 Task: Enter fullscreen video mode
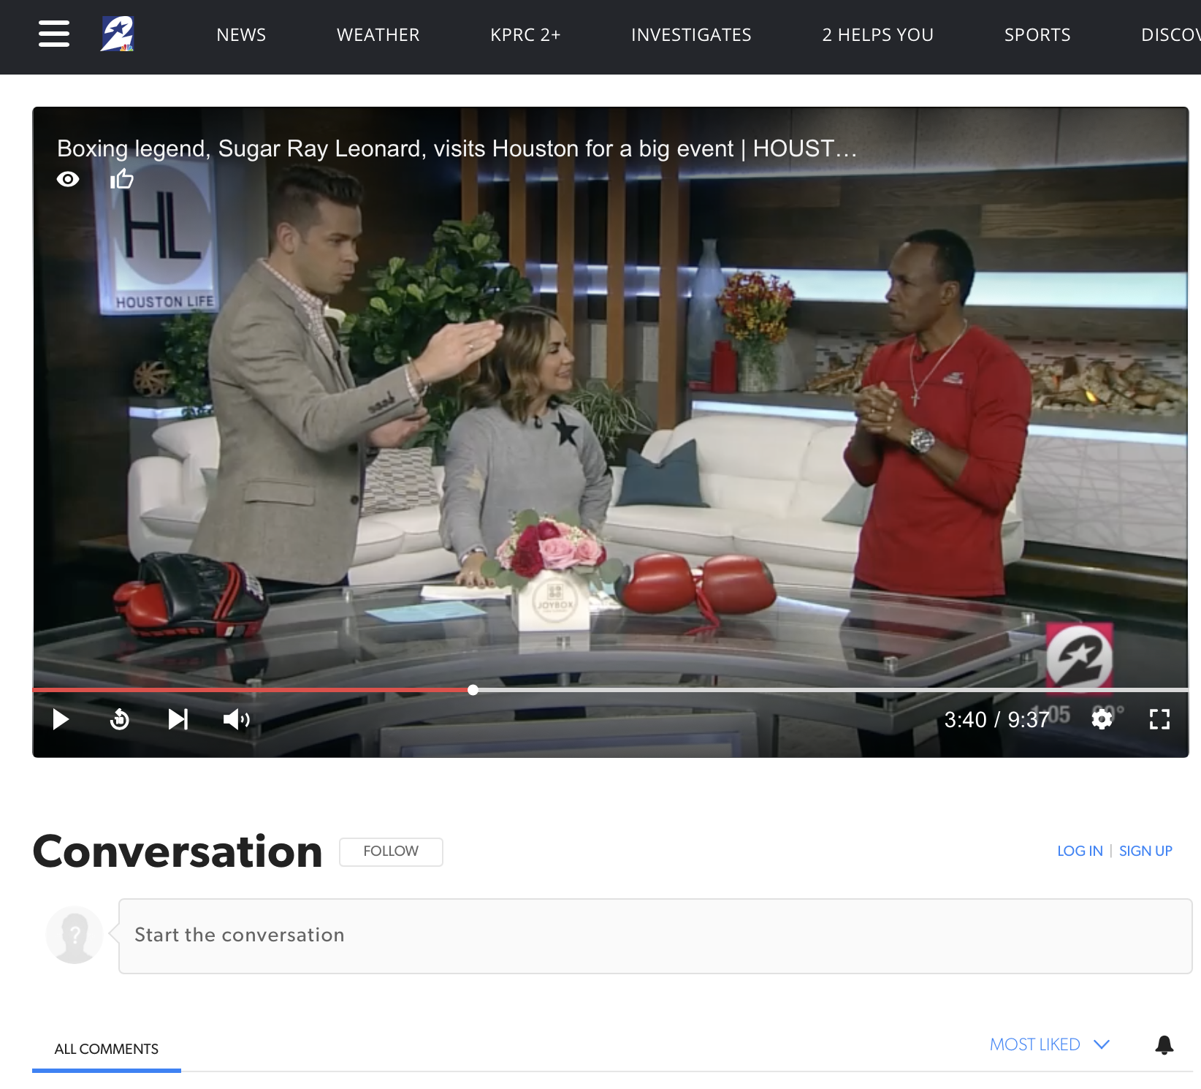1159,719
